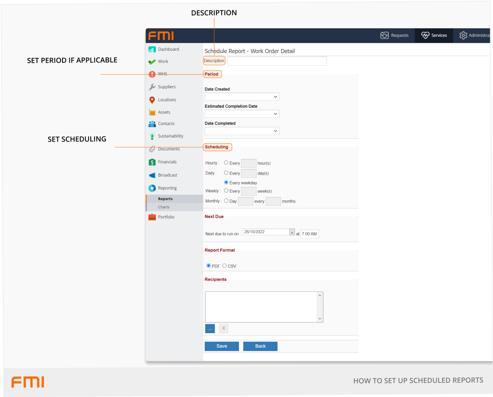Open the Contacts people icon
493x397 pixels.
pos(152,124)
